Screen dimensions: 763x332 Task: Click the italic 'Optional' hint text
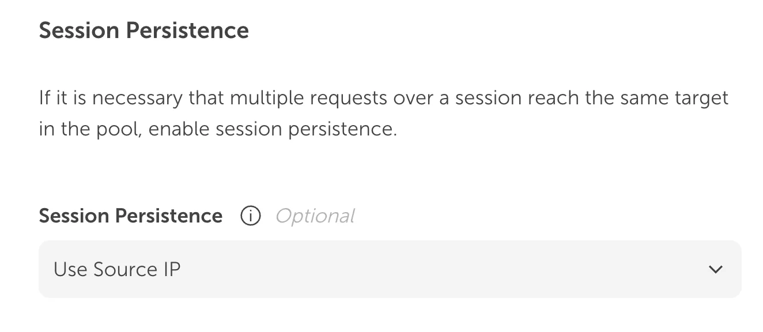point(315,216)
